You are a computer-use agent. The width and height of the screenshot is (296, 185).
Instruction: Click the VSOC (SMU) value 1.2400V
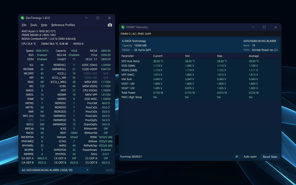coord(106,65)
